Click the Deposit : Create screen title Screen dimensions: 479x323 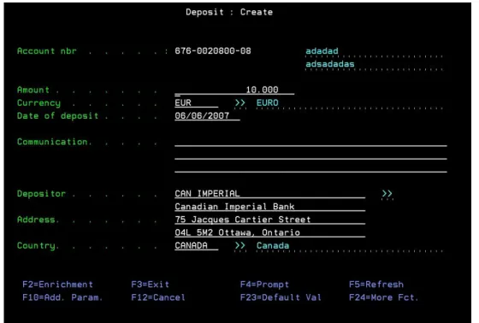tap(229, 12)
